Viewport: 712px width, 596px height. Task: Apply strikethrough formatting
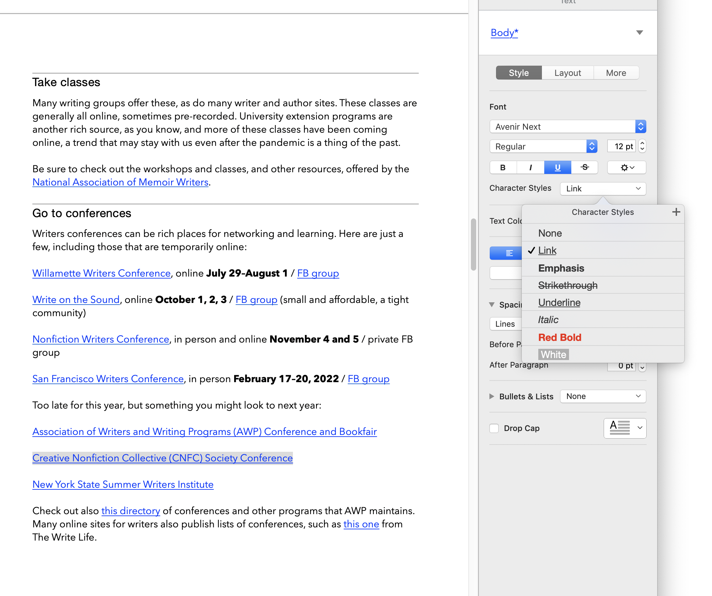(585, 167)
